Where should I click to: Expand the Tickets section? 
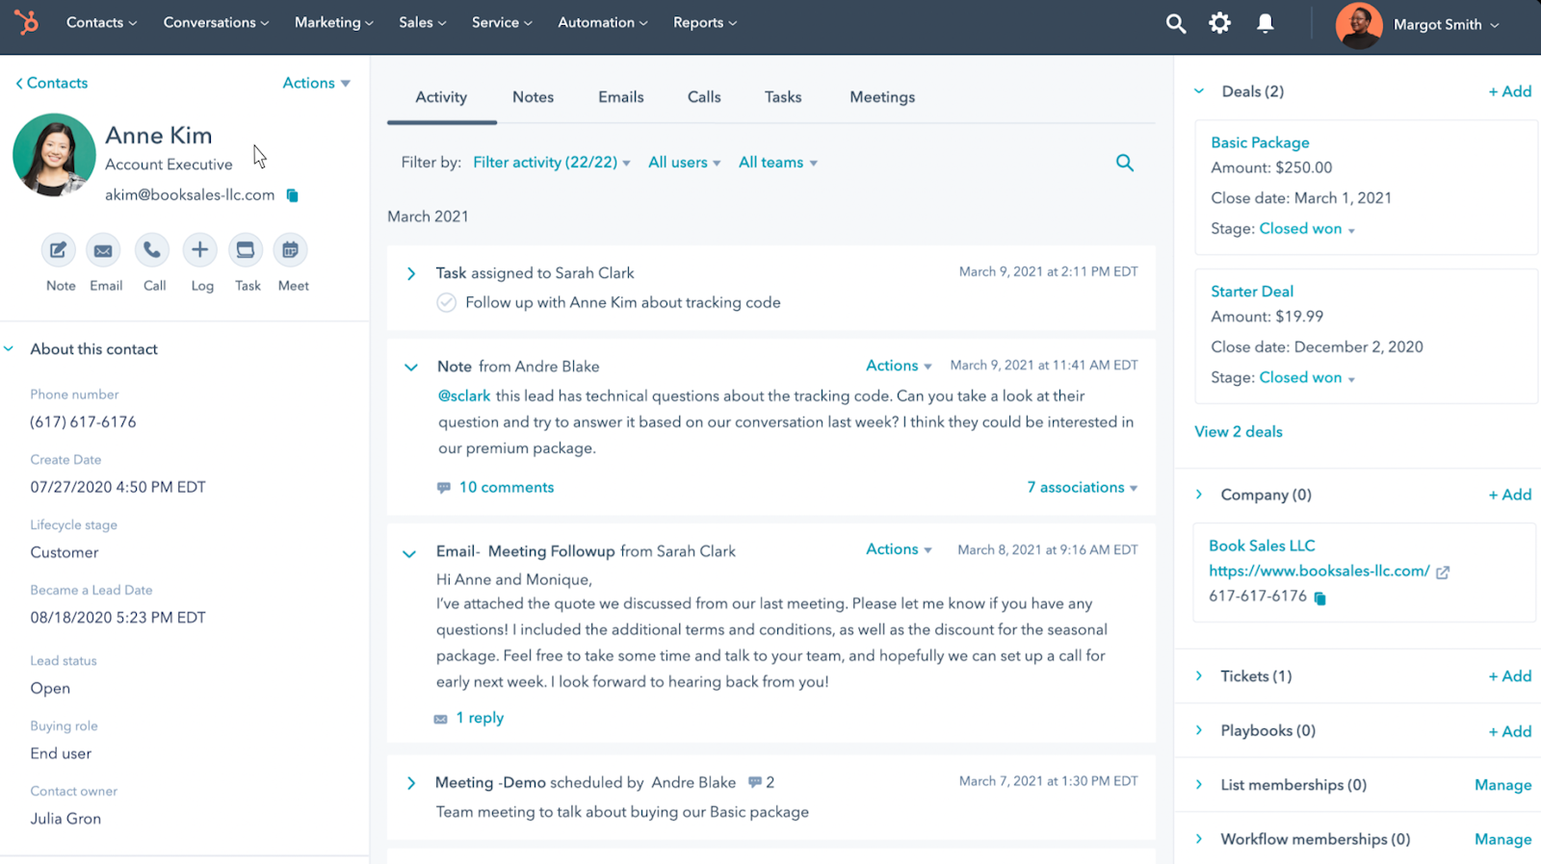click(x=1199, y=676)
